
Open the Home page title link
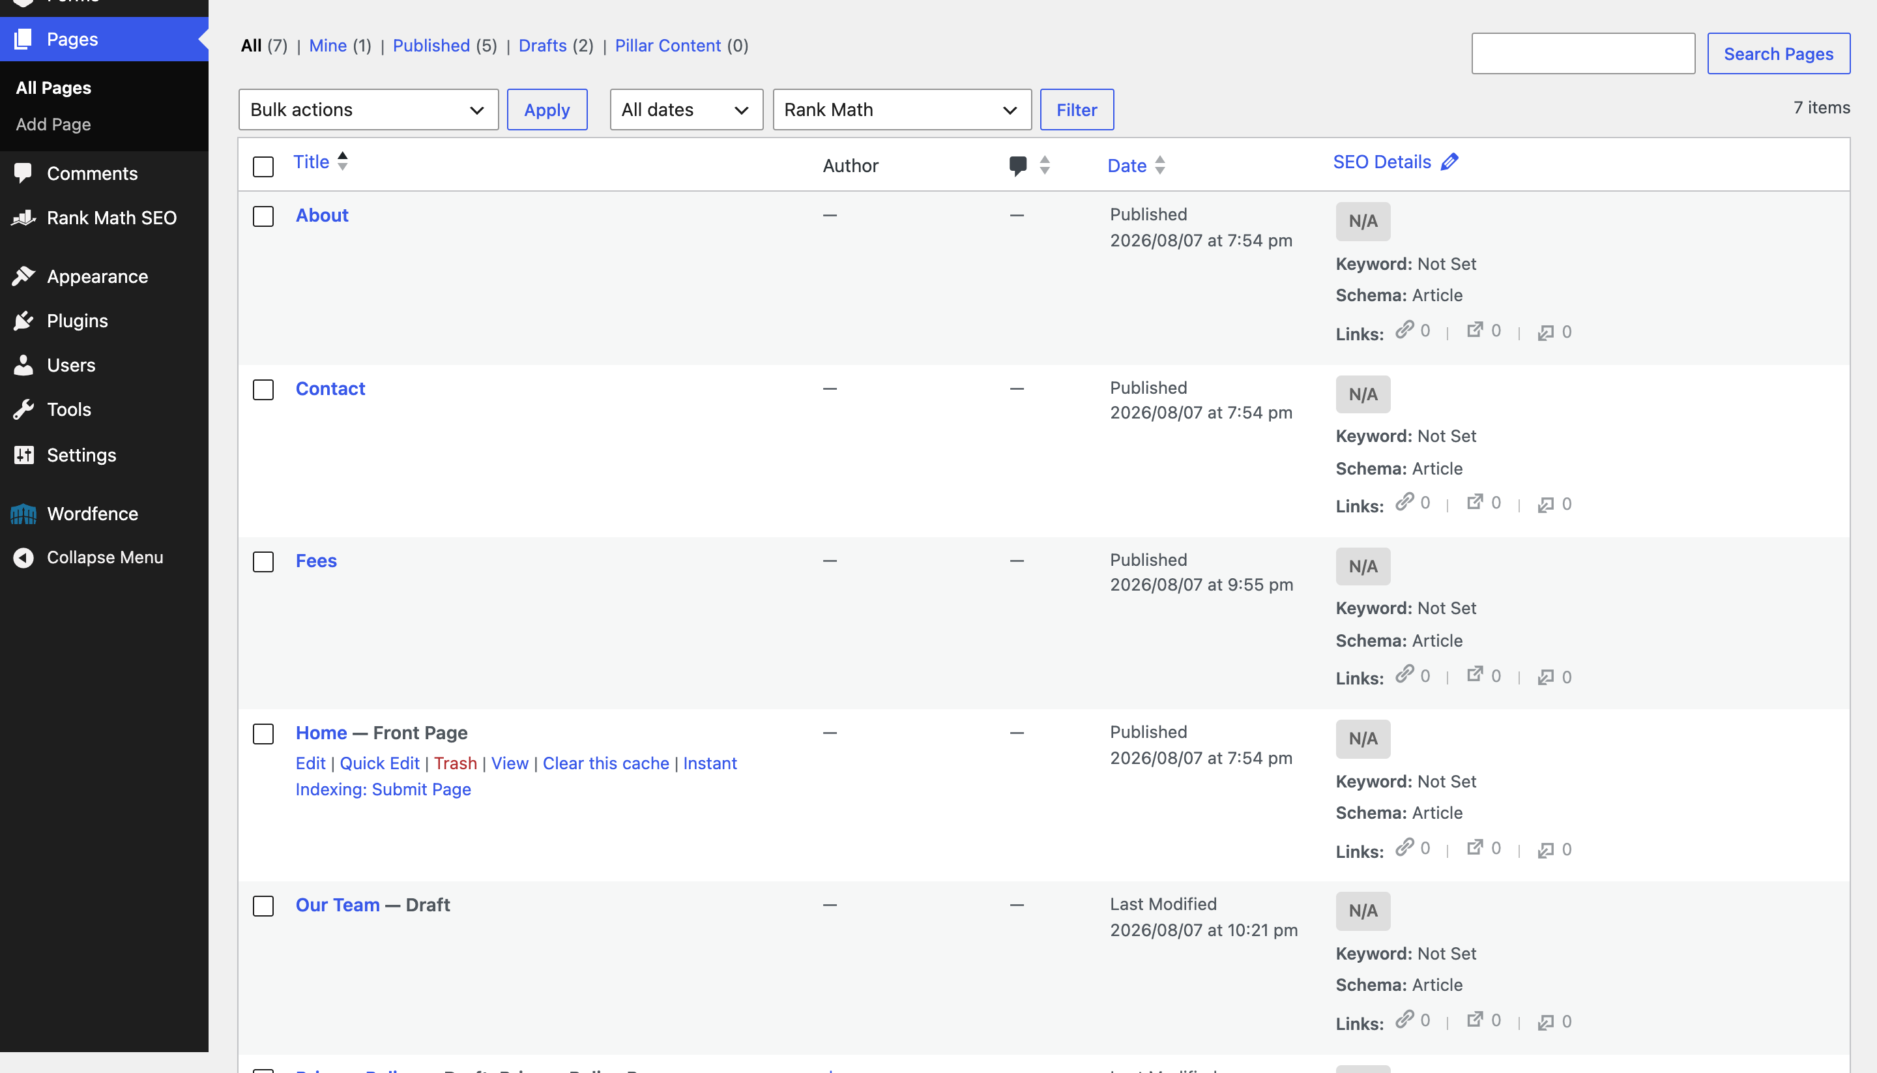point(321,733)
